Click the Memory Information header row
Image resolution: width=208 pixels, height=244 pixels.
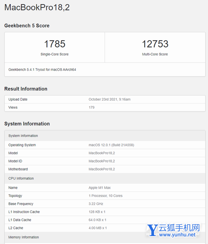point(105,237)
